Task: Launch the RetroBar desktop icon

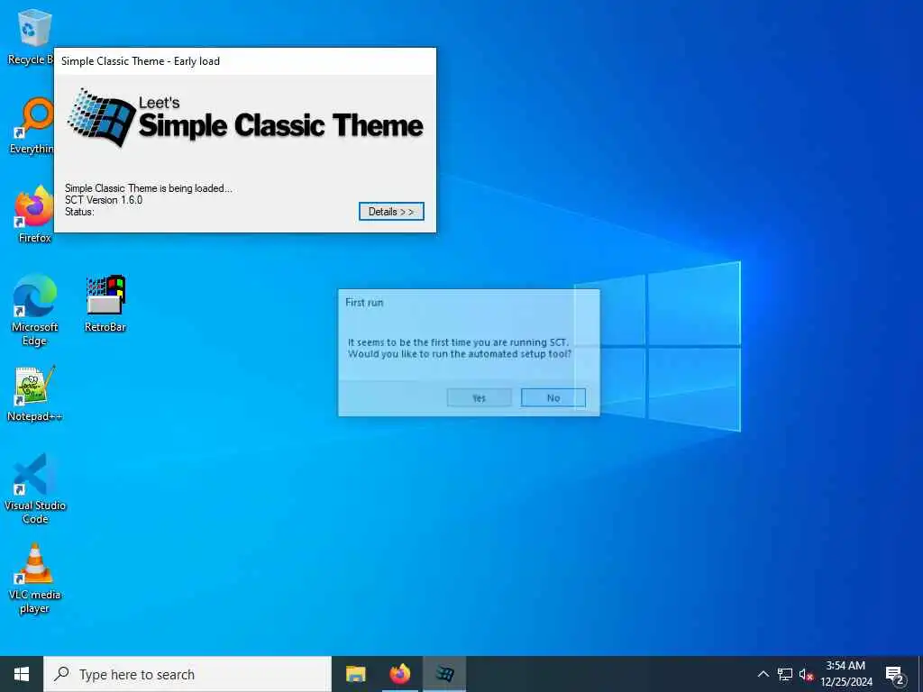Action: pyautogui.click(x=105, y=303)
